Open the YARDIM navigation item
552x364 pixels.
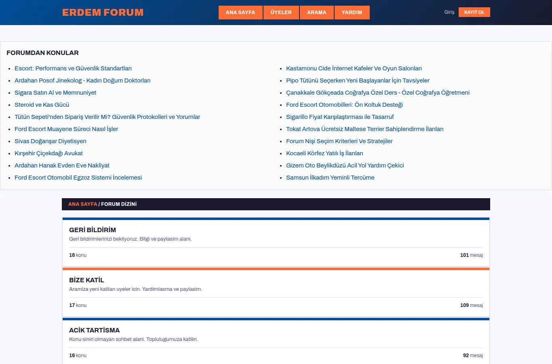352,13
